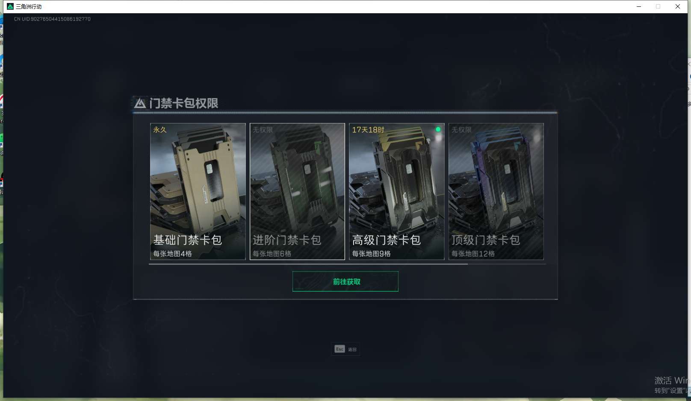Click the Esc key icon

(340, 349)
